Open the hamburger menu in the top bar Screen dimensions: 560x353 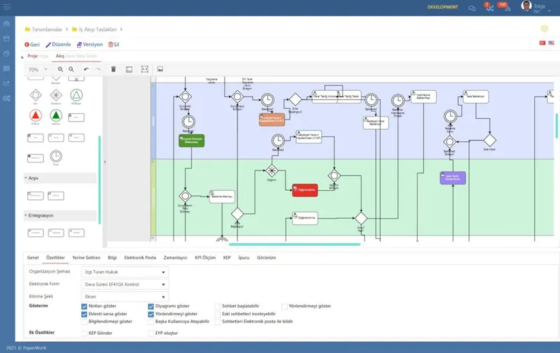click(7, 7)
